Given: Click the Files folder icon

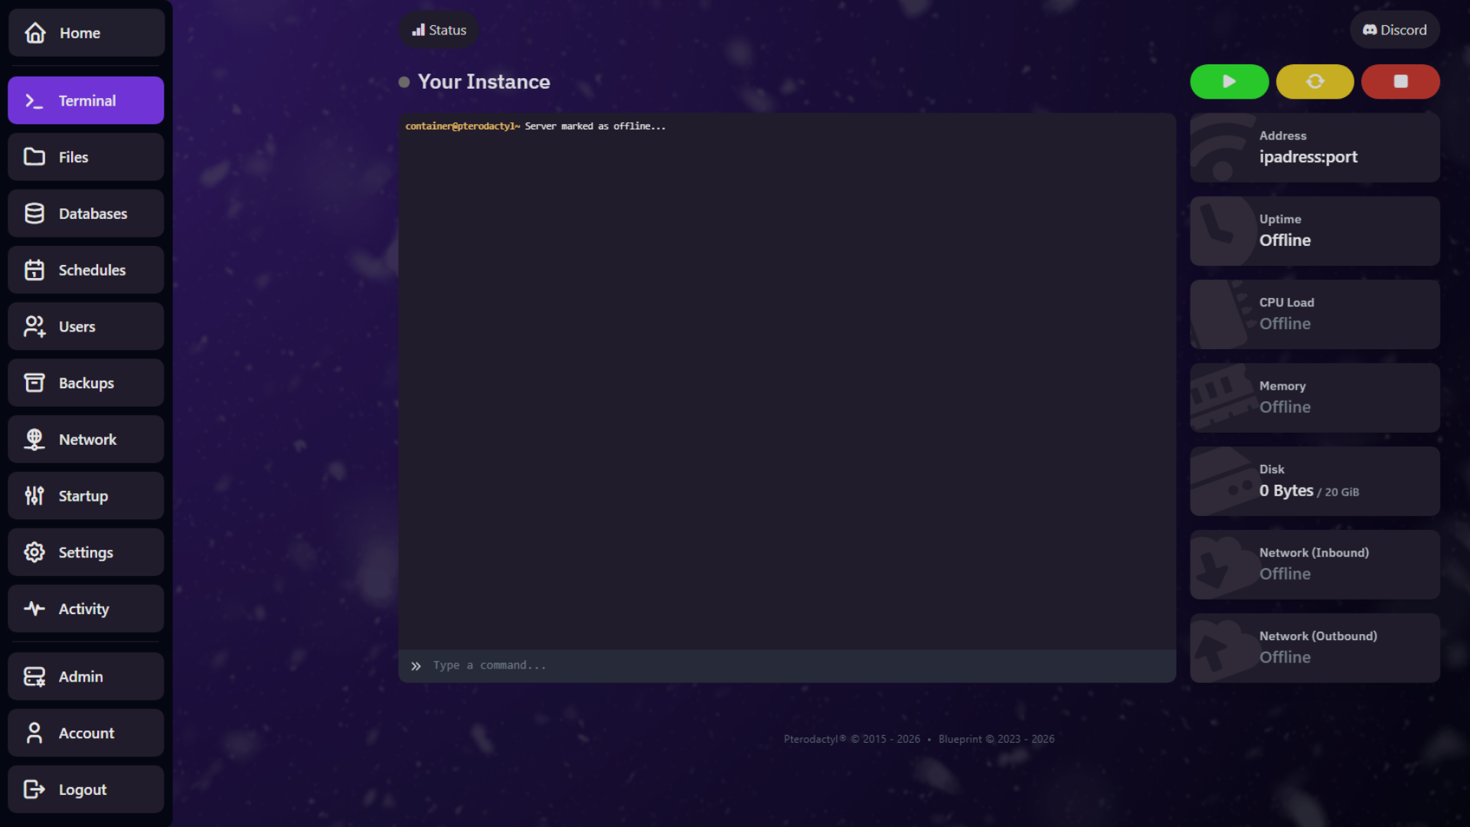Looking at the screenshot, I should pyautogui.click(x=34, y=156).
